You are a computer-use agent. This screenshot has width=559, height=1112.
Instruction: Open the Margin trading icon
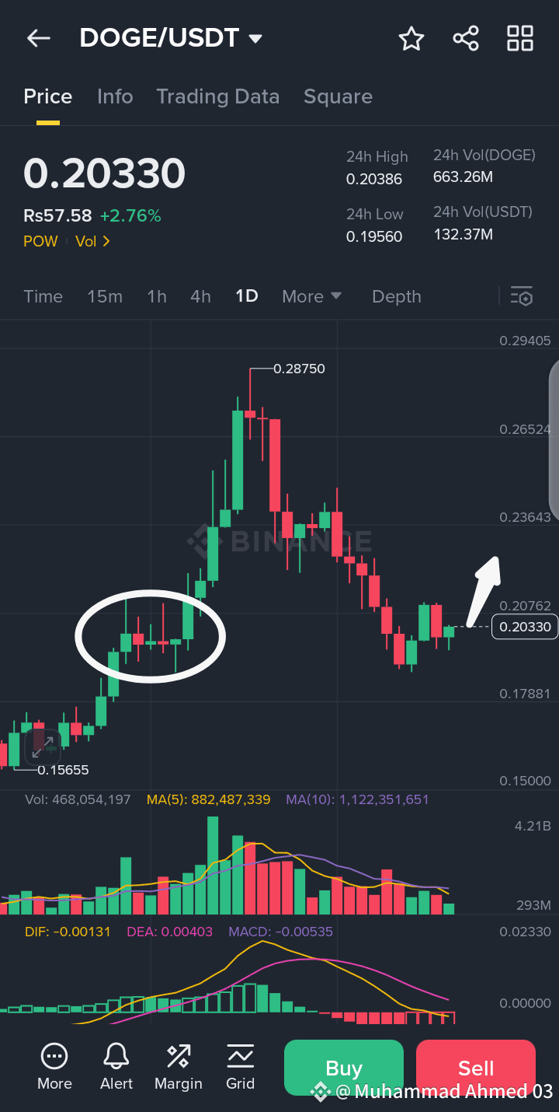179,1056
